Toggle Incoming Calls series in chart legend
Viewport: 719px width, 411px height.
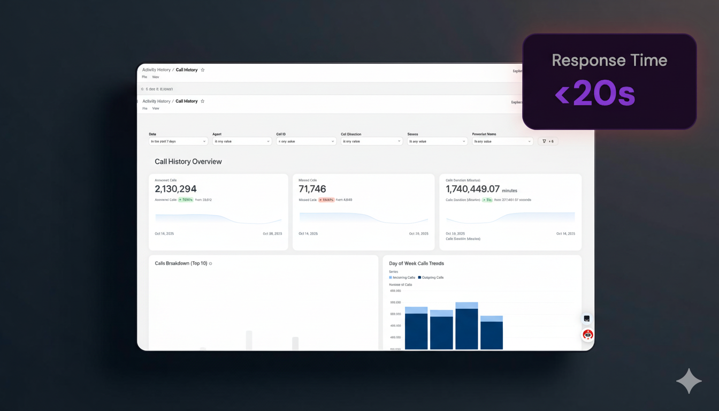click(402, 278)
